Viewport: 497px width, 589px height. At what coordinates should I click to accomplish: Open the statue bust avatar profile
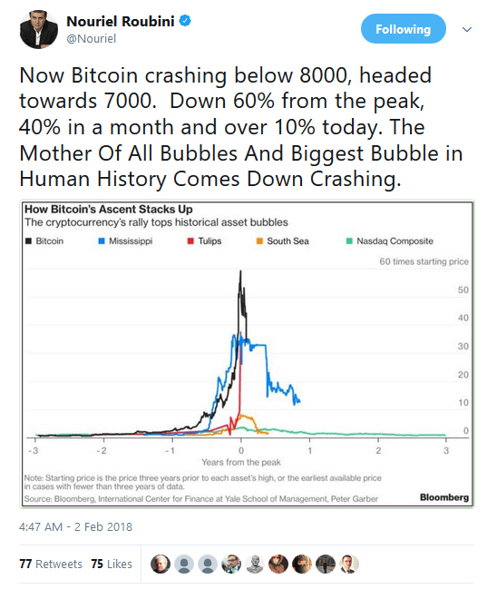(255, 564)
